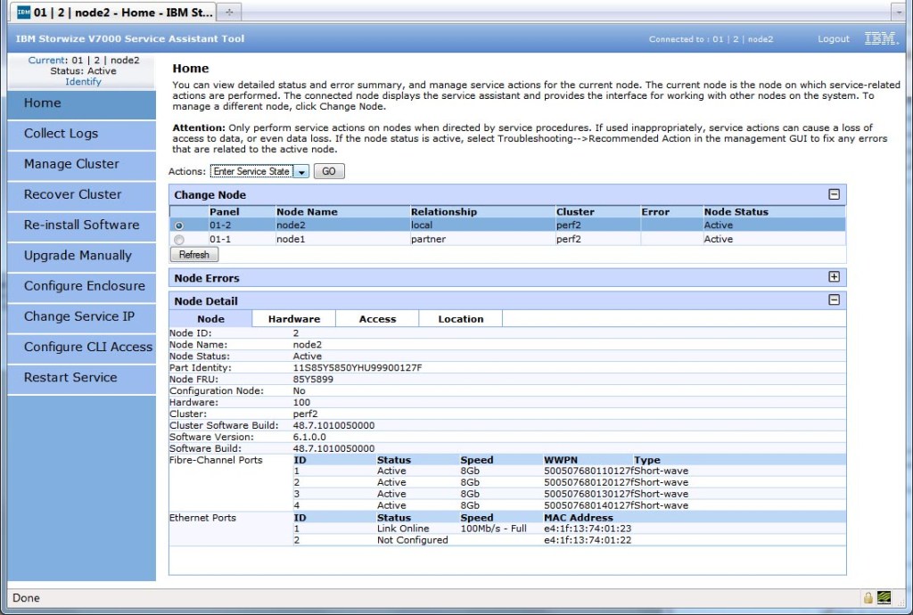
Task: Switch to the Hardware tab
Action: pos(293,318)
